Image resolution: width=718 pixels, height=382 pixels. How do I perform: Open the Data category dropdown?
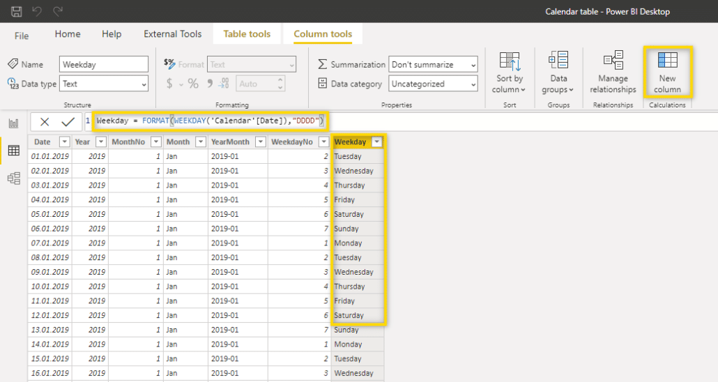[433, 84]
